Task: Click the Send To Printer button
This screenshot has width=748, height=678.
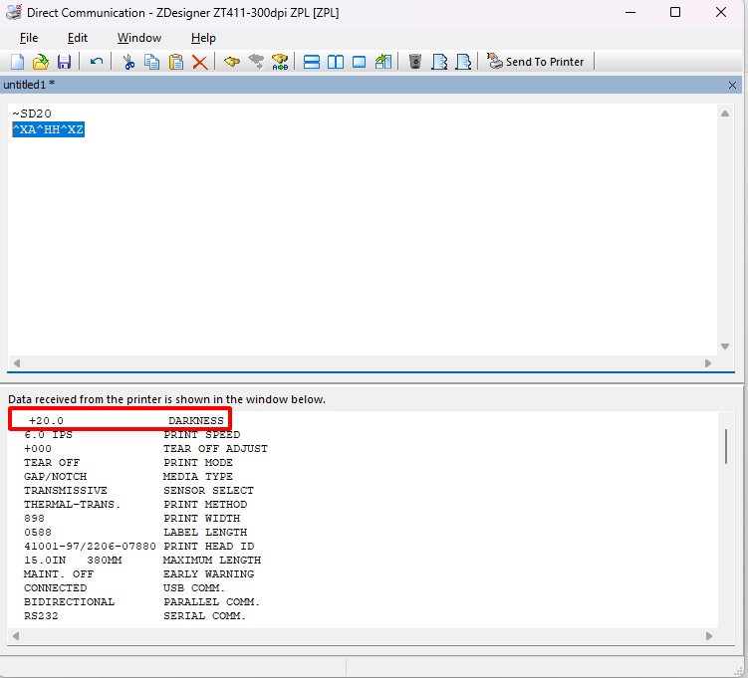Action: coord(536,62)
